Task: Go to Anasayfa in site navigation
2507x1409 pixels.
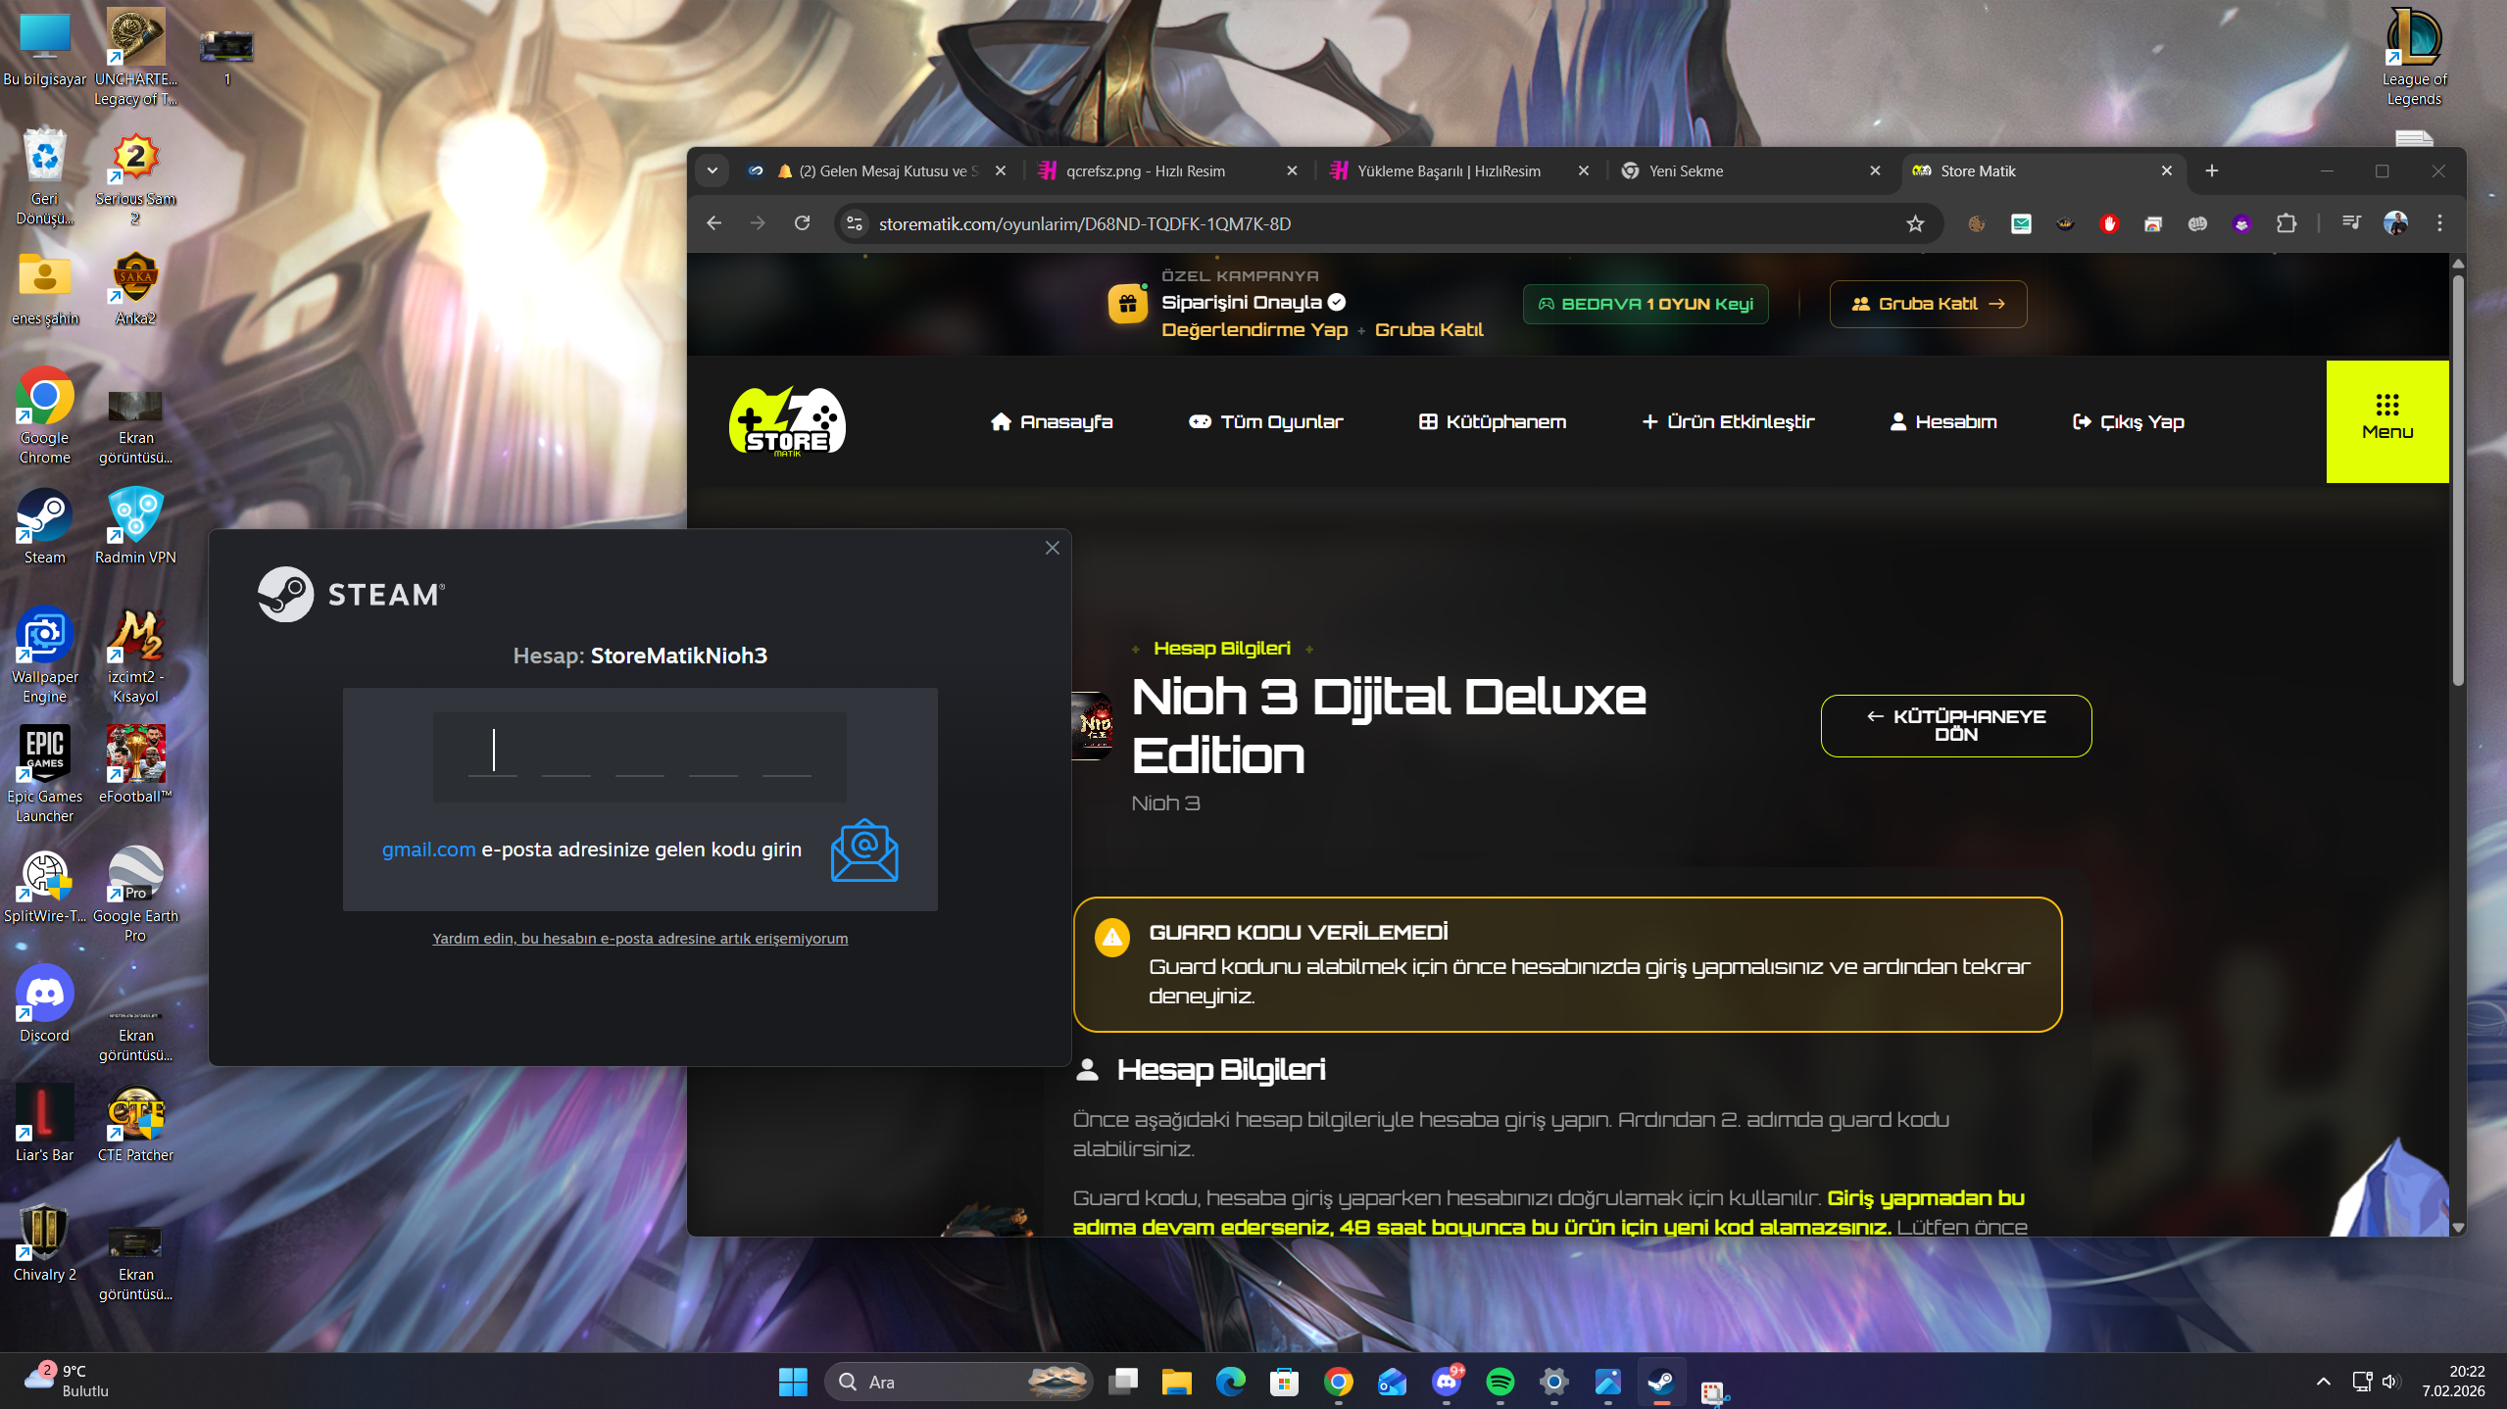Action: tap(1052, 421)
